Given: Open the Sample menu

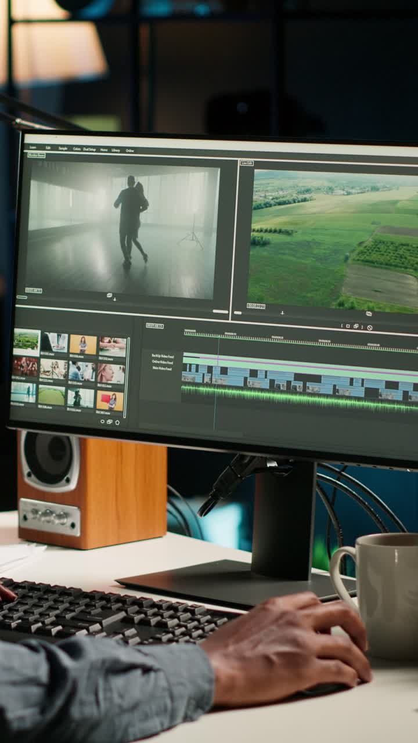Looking at the screenshot, I should pyautogui.click(x=63, y=149).
